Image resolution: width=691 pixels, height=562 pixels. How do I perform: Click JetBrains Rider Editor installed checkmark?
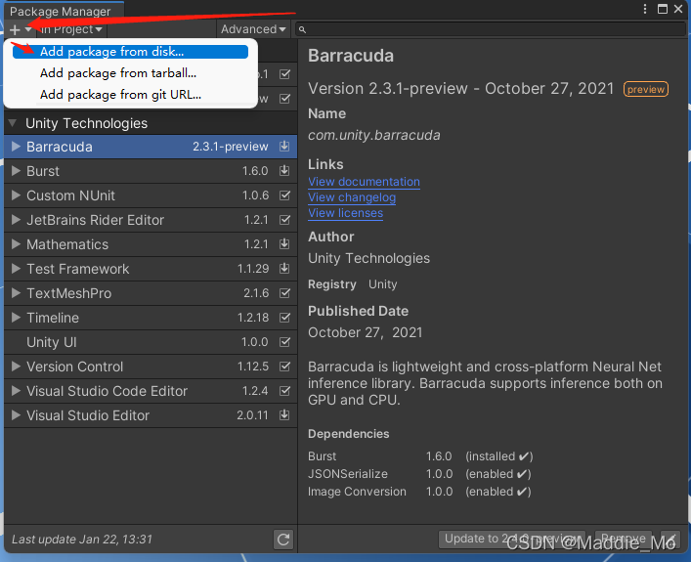point(285,220)
